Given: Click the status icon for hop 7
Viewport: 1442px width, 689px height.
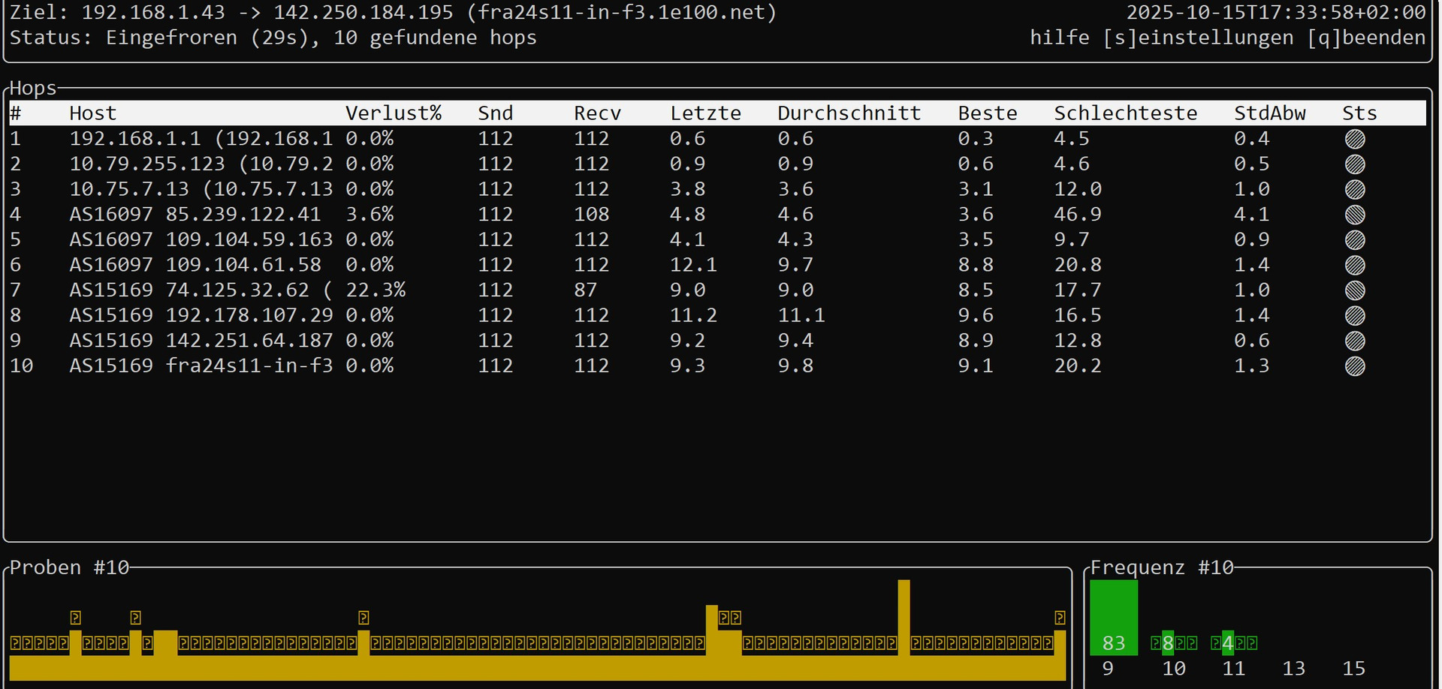Looking at the screenshot, I should click(x=1355, y=290).
